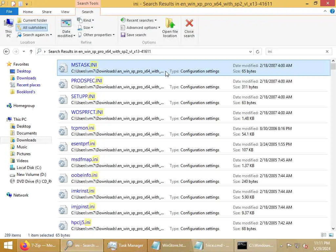Viewport: 336px width, 252px height.
Task: Open Kind filter dropdown
Action: [x=86, y=20]
